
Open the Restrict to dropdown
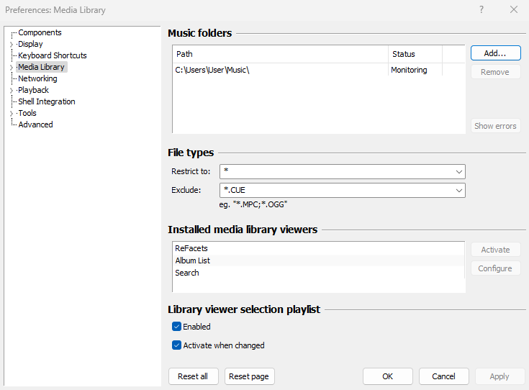click(458, 172)
